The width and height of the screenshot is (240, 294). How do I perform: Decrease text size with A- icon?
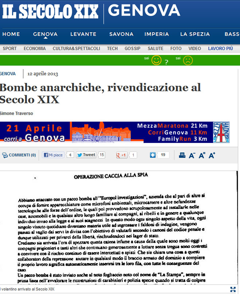click(192, 155)
